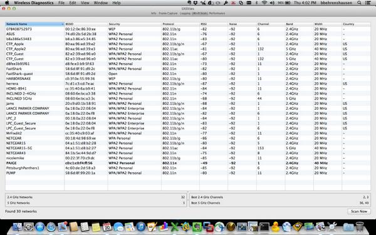Launch Evernote elephant icon in the Dock
Viewport: 376px width, 235px height.
point(197,227)
